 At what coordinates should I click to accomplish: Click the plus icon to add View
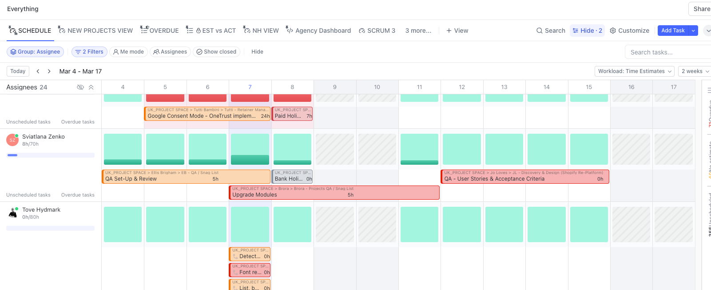click(449, 31)
